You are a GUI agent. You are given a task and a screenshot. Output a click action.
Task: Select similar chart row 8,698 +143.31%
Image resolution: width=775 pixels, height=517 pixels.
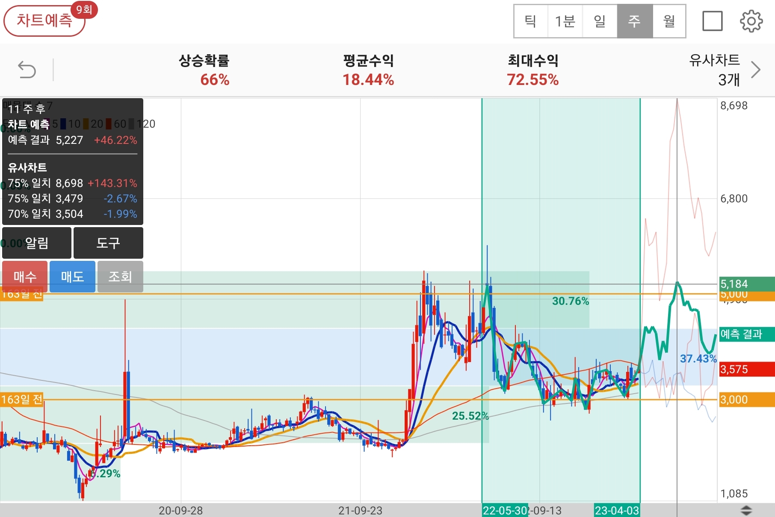pyautogui.click(x=72, y=183)
